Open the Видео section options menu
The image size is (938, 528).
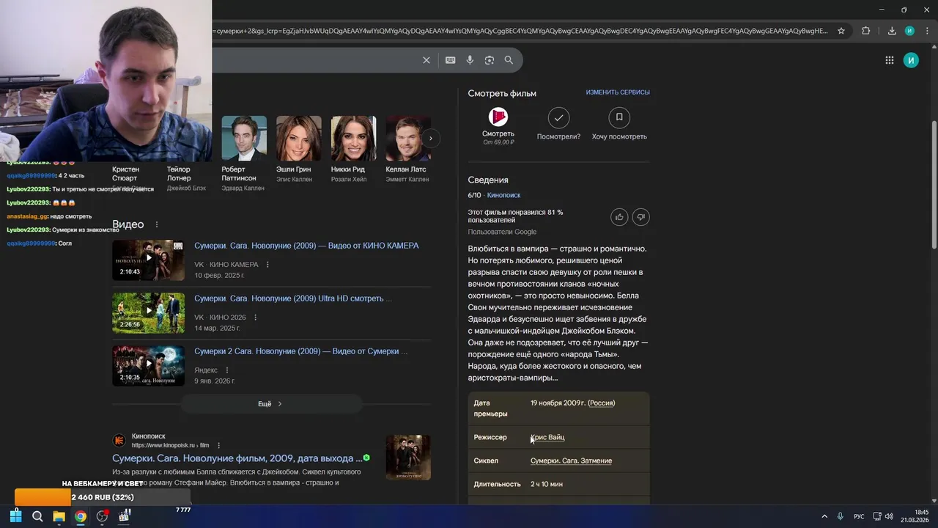pyautogui.click(x=156, y=224)
